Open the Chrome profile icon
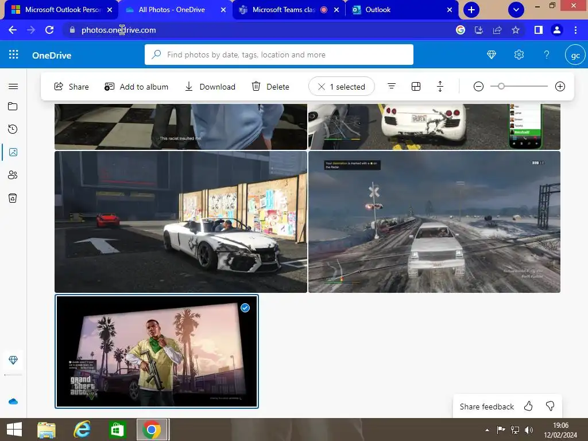 point(557,30)
